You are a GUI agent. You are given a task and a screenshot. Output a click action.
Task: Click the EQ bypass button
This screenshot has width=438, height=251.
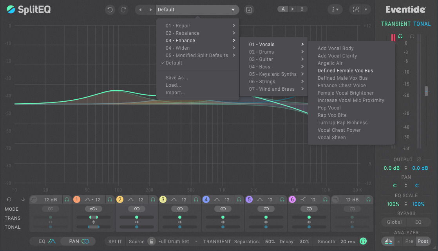pos(418,222)
